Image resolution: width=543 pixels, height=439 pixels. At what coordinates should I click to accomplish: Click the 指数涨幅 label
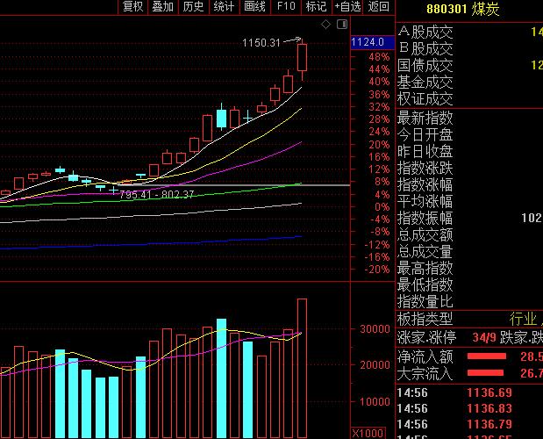coord(425,184)
